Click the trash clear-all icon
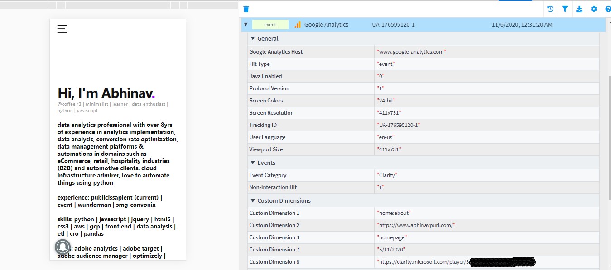The height and width of the screenshot is (270, 611). 246,9
